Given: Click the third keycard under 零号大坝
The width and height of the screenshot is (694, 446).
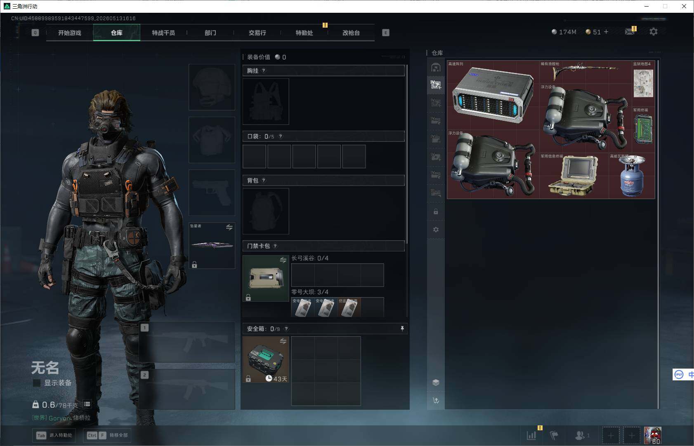Looking at the screenshot, I should tap(349, 307).
